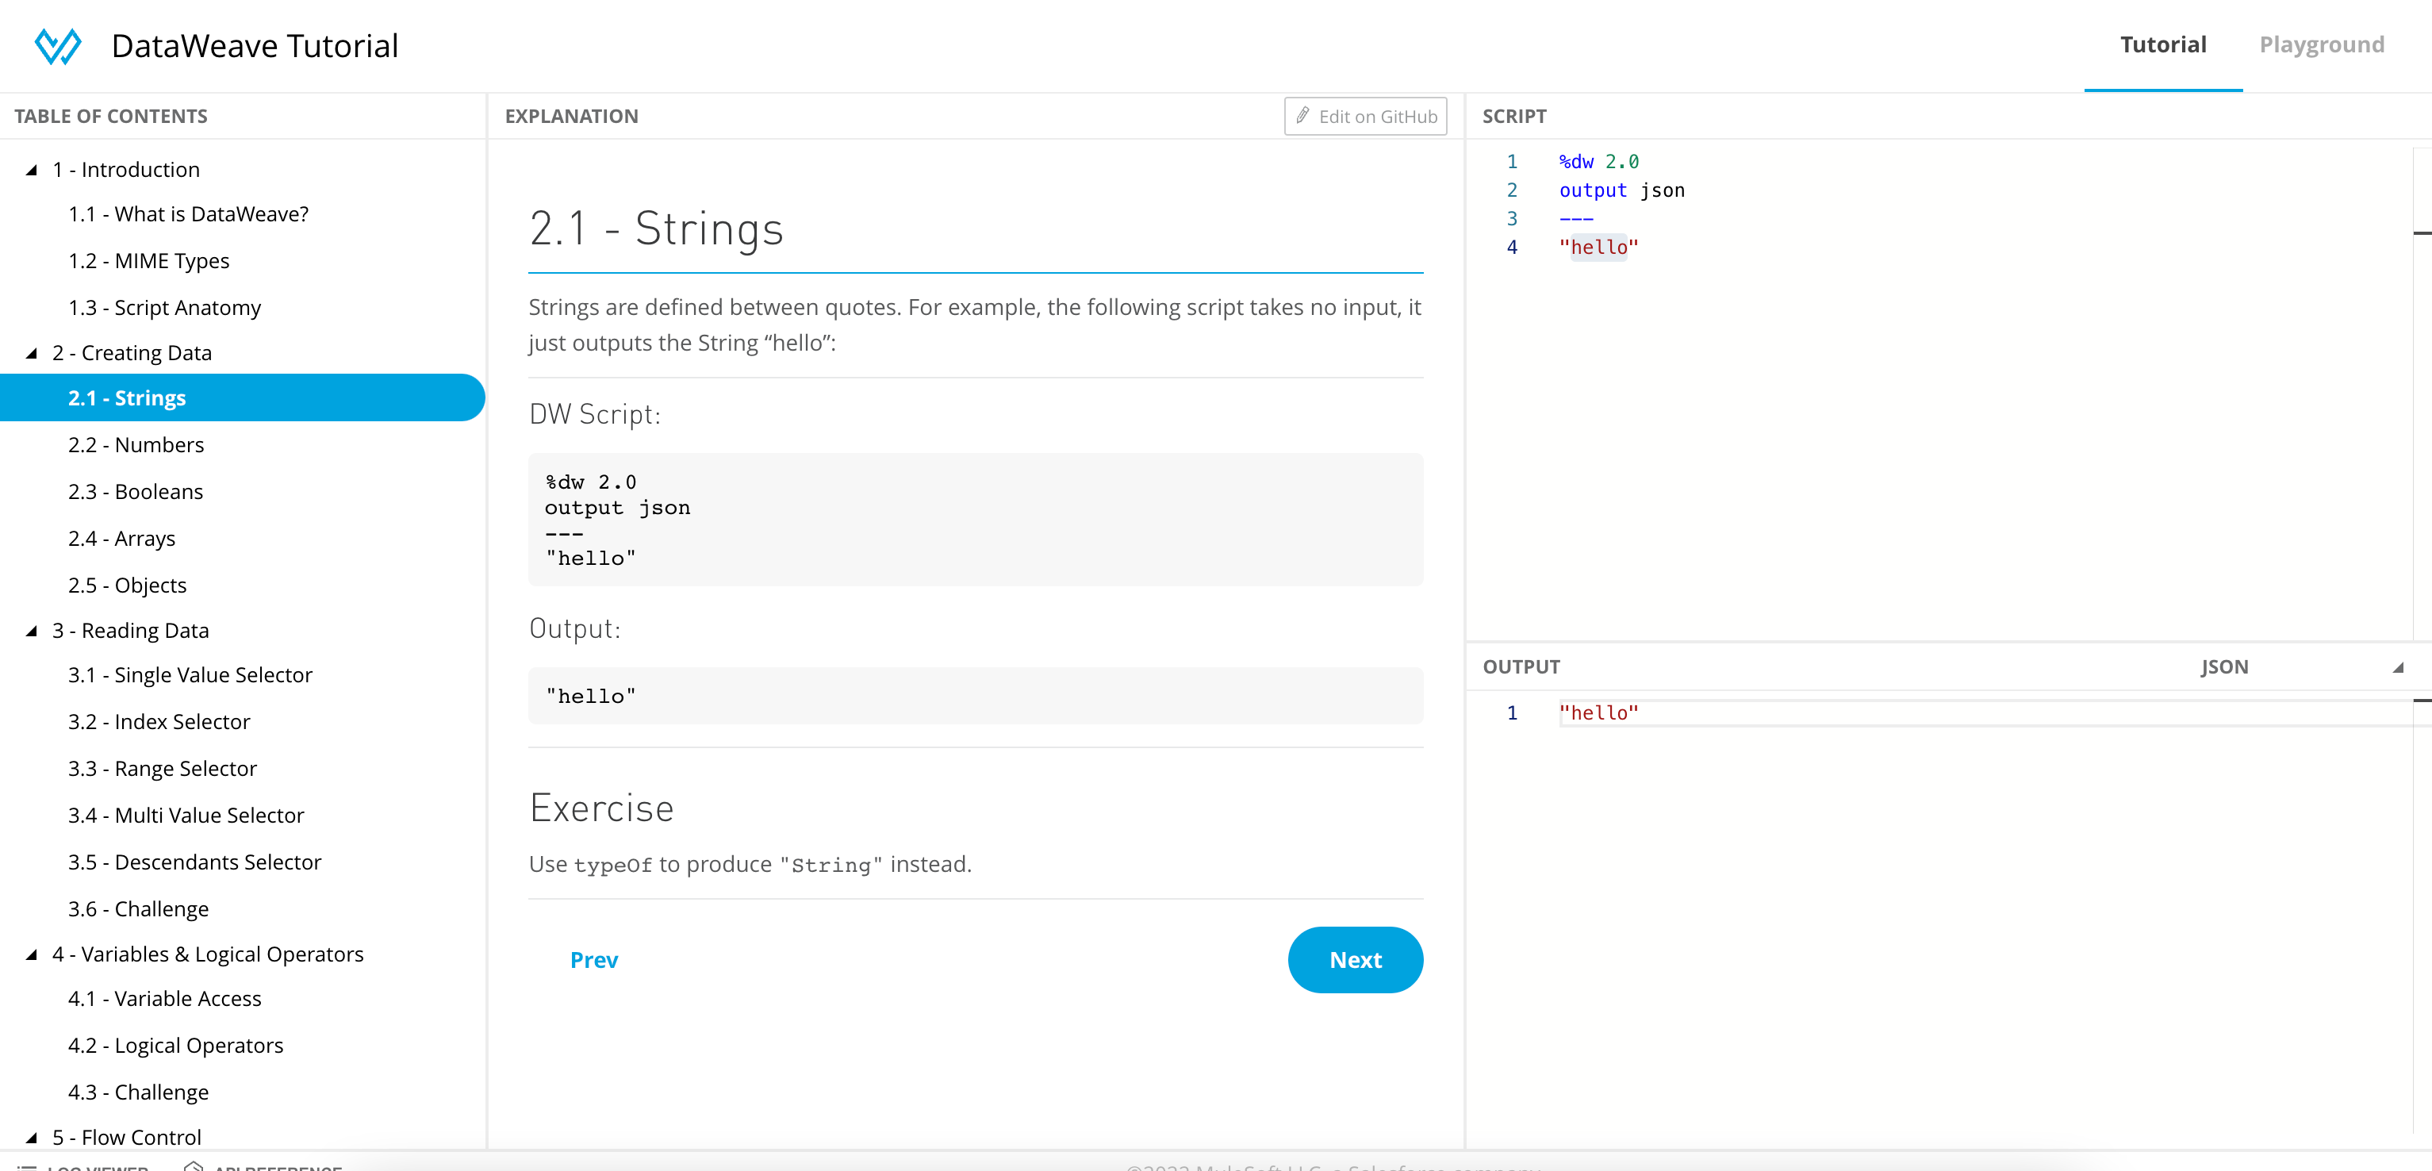Click the pencil Edit on GitHub icon
The width and height of the screenshot is (2432, 1171).
point(1302,115)
